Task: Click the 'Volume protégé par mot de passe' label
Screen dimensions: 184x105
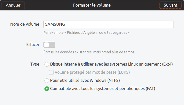Action: coord(92,72)
